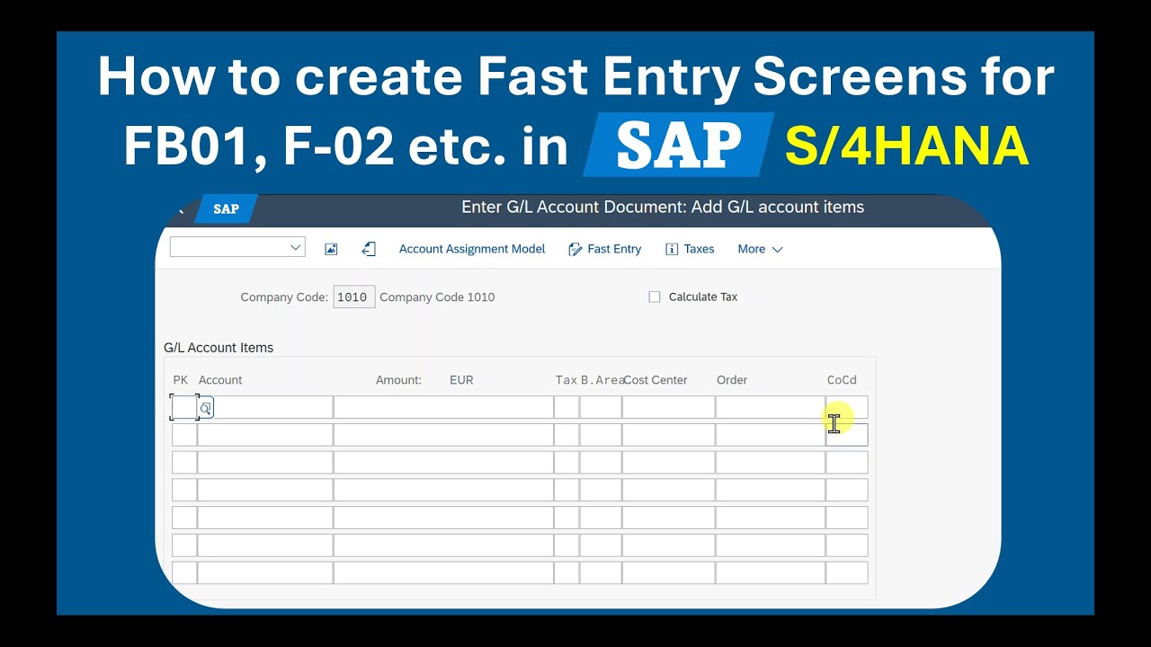Image resolution: width=1151 pixels, height=647 pixels.
Task: Click the first-row Amount input field
Action: [x=443, y=407]
